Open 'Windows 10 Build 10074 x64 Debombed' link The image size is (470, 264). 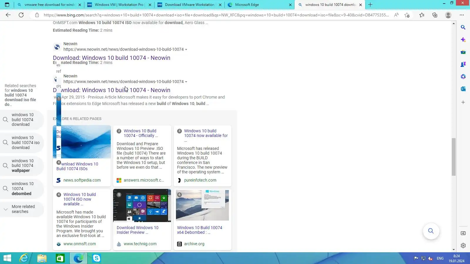point(199,230)
